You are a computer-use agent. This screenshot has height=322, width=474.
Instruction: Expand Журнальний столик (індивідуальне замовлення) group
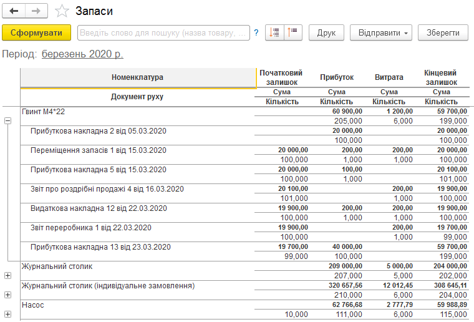click(x=8, y=295)
